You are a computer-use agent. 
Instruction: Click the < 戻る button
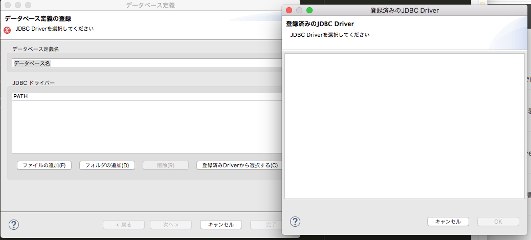coord(123,225)
